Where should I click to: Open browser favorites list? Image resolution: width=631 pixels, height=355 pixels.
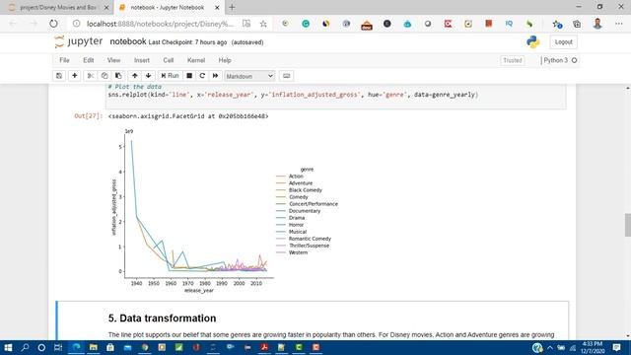557,24
